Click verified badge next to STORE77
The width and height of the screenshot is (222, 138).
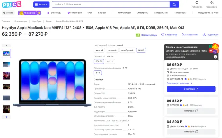pyautogui.click(x=181, y=105)
